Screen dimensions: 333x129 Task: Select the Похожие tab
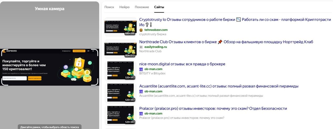pos(142,7)
